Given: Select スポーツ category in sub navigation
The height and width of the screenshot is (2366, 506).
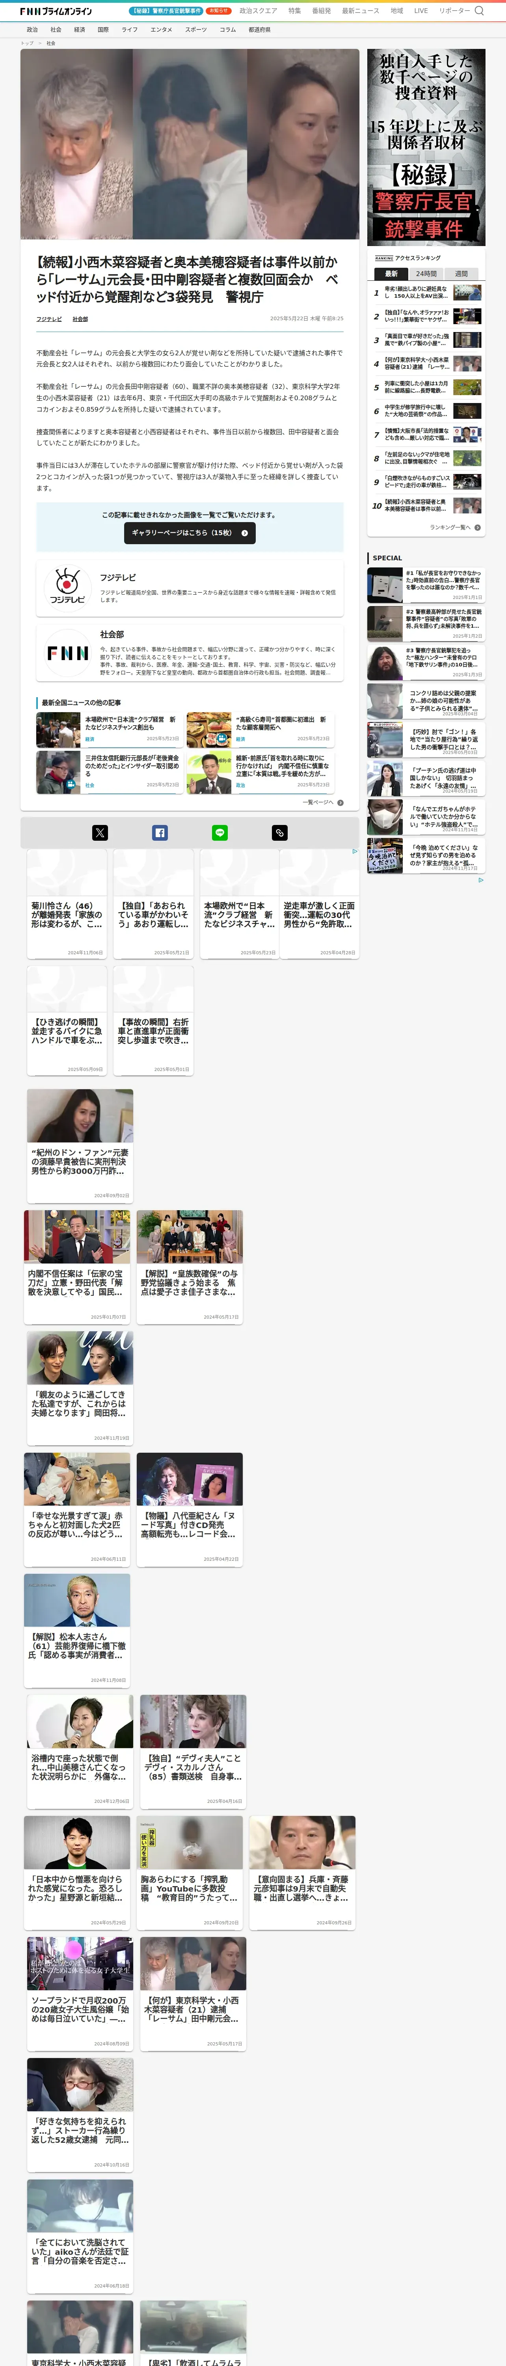Looking at the screenshot, I should coord(195,30).
